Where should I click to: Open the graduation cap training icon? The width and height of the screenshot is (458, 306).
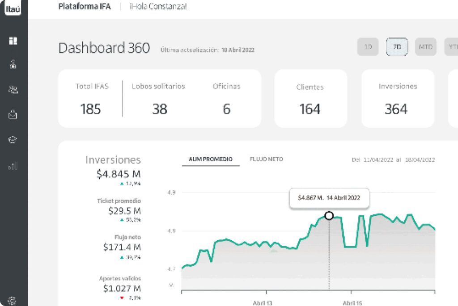coord(13,140)
